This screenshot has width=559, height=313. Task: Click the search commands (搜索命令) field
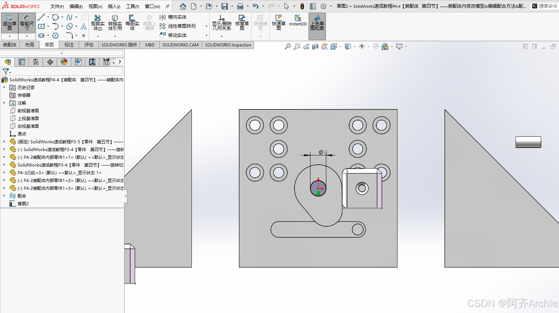pos(545,6)
